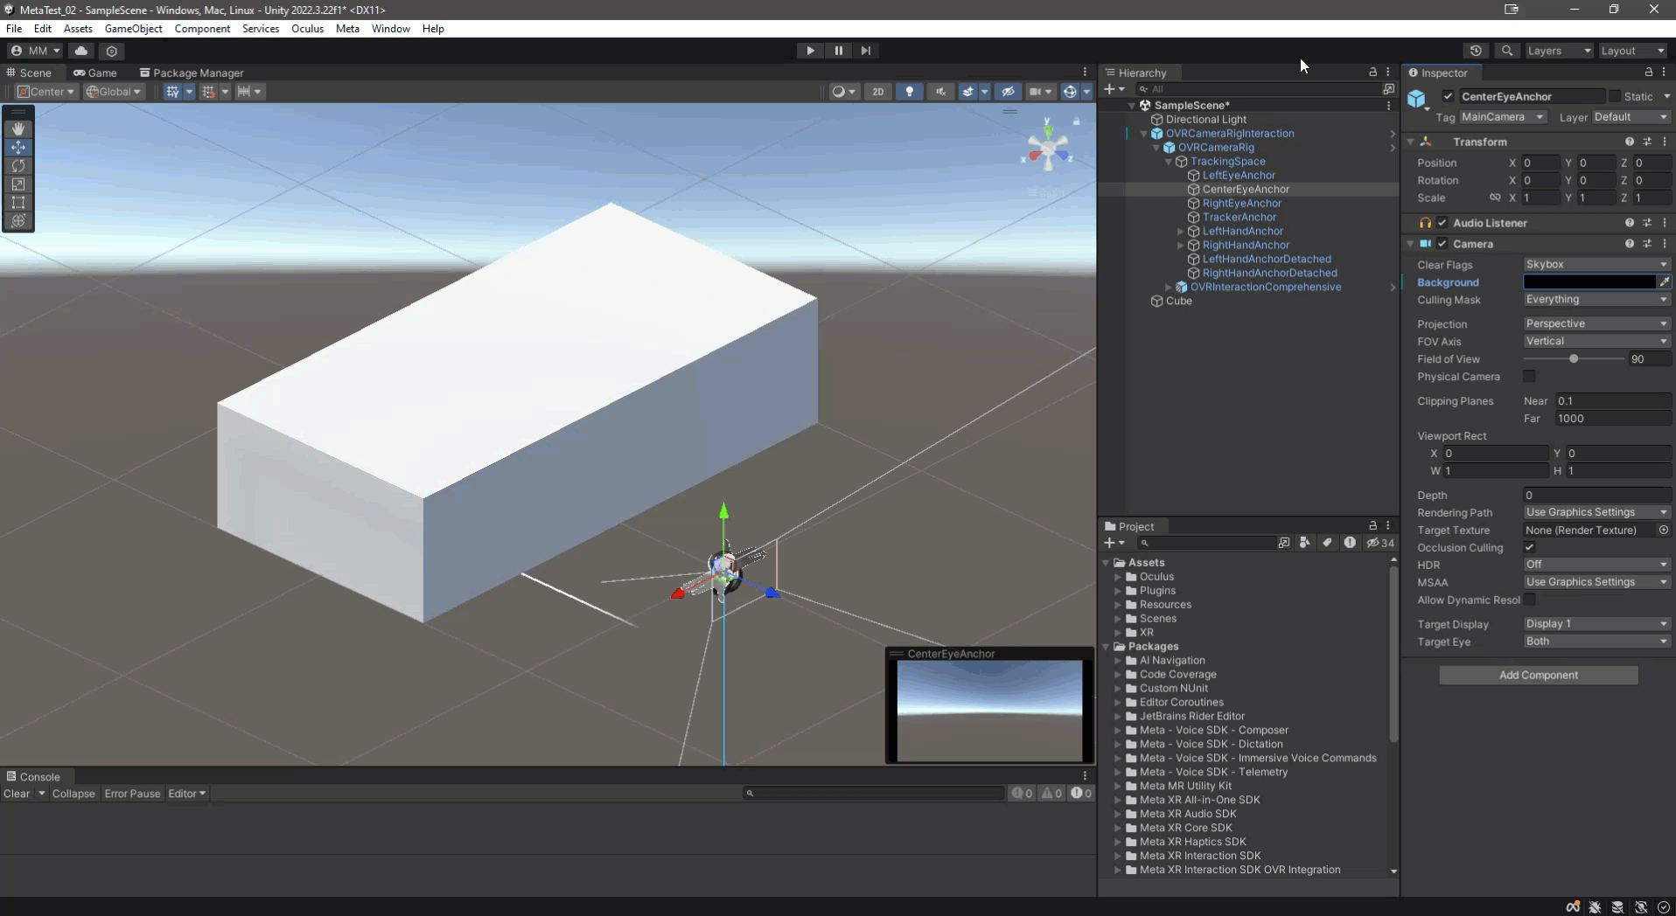This screenshot has height=916, width=1676.
Task: Expand the LeftHandAnchor tree item
Action: coord(1180,232)
